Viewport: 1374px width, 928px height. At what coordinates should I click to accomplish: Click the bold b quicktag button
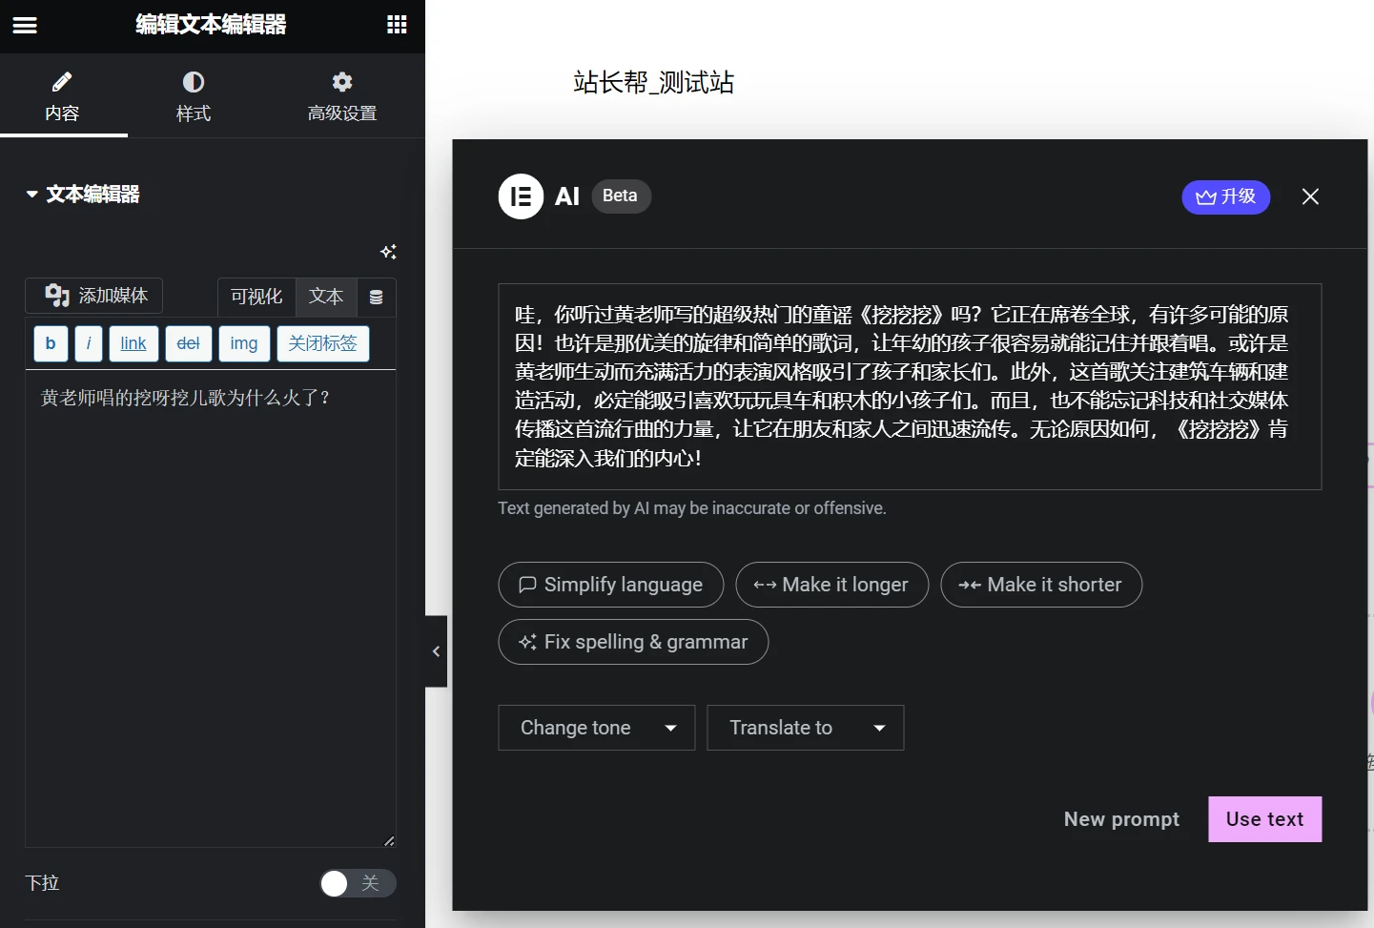point(51,343)
